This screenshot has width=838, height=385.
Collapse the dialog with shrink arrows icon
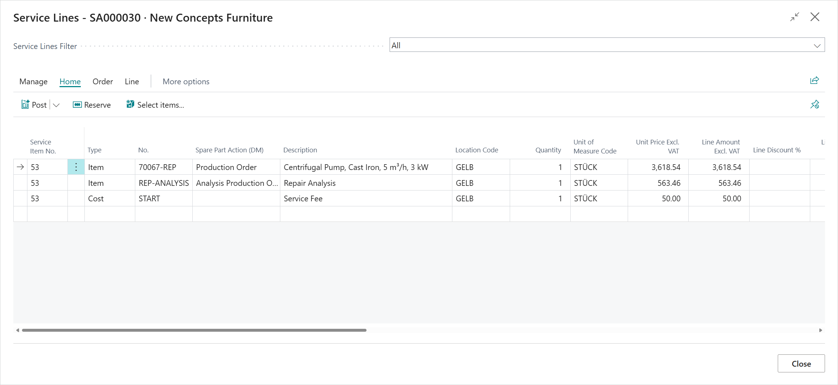pyautogui.click(x=794, y=17)
